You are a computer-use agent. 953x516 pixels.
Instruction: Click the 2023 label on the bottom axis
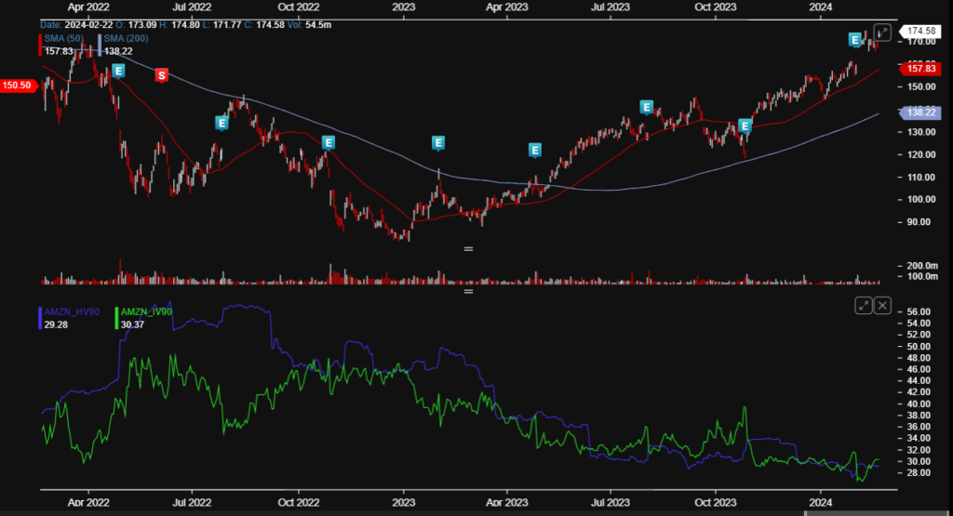404,503
